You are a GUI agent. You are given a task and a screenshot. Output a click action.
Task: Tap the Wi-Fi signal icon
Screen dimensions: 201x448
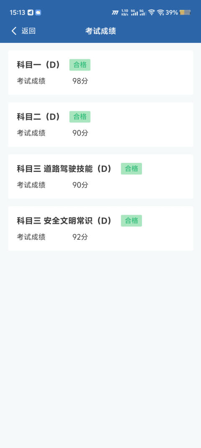160,13
